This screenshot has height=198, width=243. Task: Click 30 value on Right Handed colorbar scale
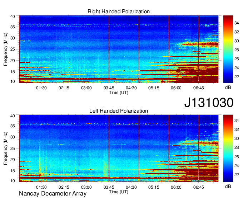[237, 41]
